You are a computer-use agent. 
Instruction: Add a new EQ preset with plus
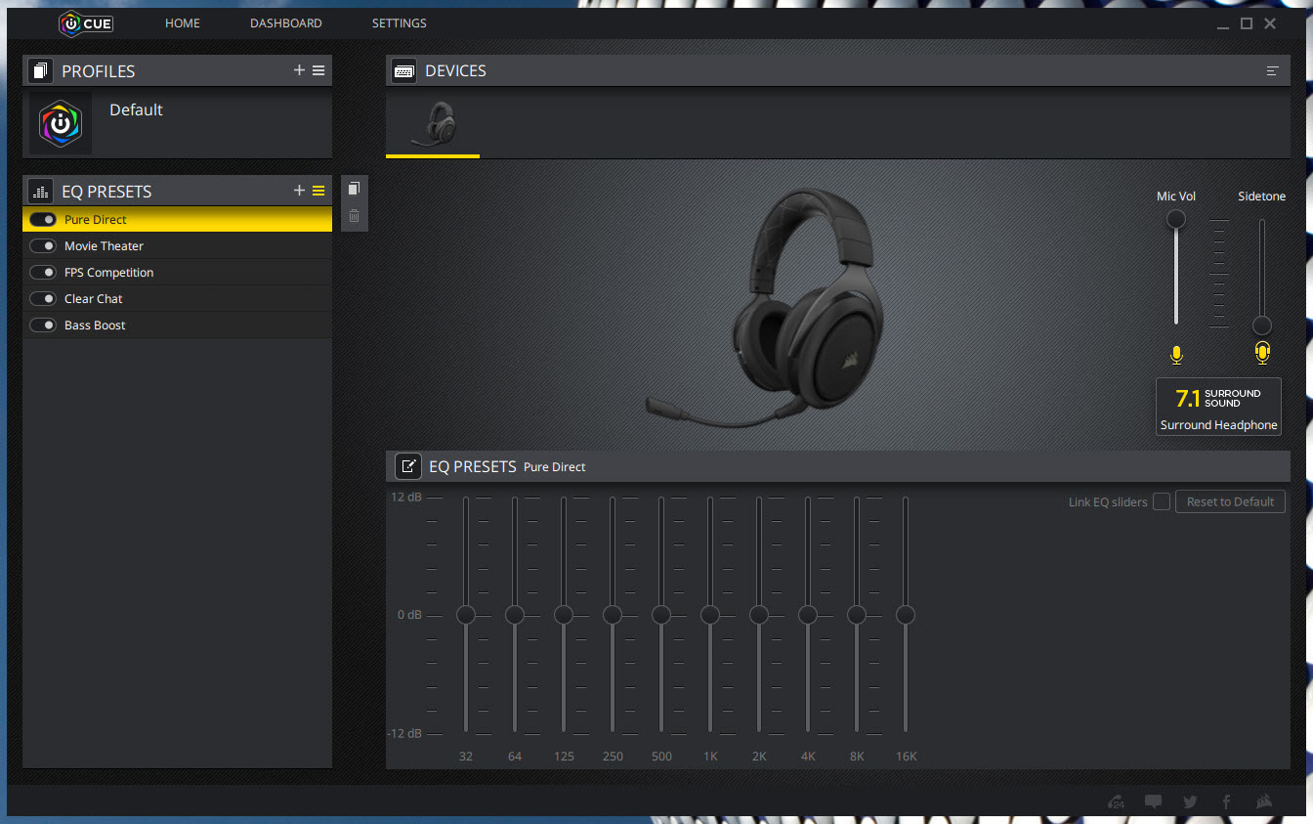point(299,191)
